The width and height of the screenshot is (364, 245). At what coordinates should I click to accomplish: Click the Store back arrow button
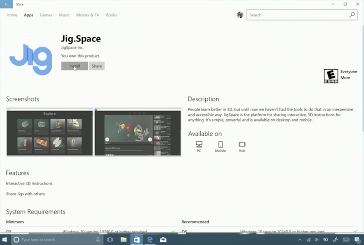(x=6, y=4)
